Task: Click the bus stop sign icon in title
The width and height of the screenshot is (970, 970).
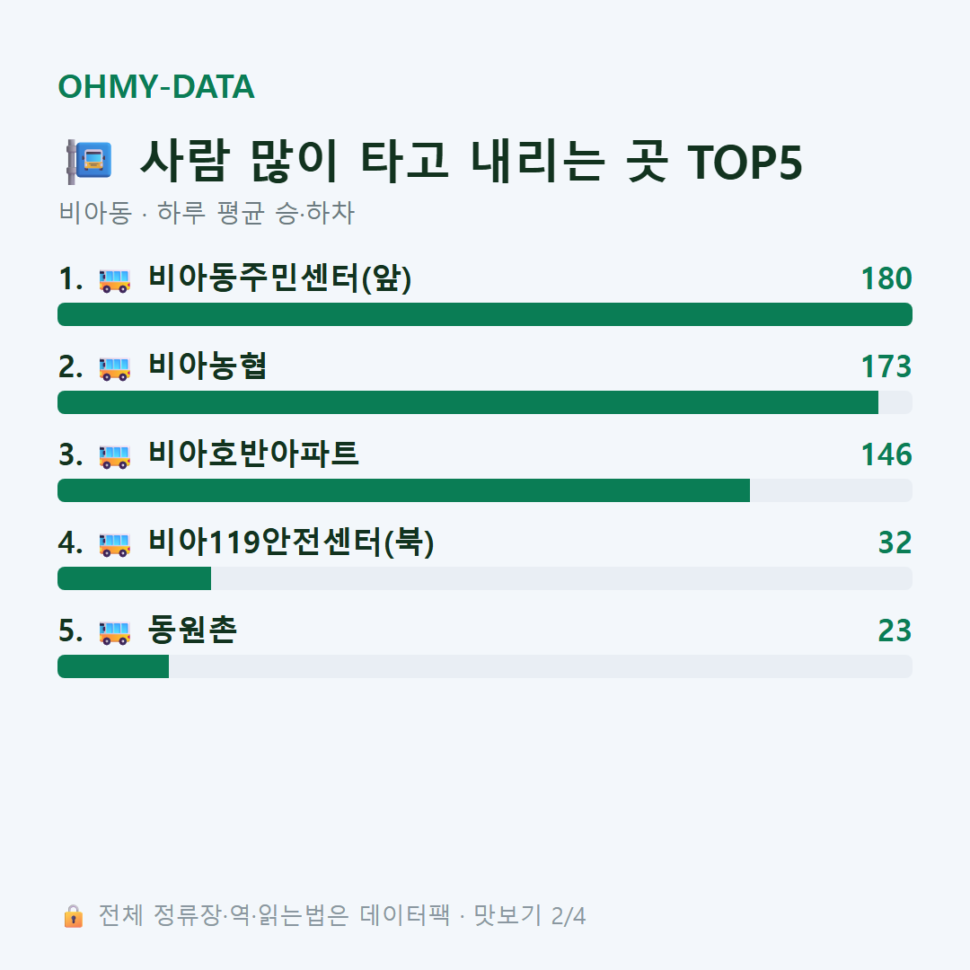Action: coord(89,162)
